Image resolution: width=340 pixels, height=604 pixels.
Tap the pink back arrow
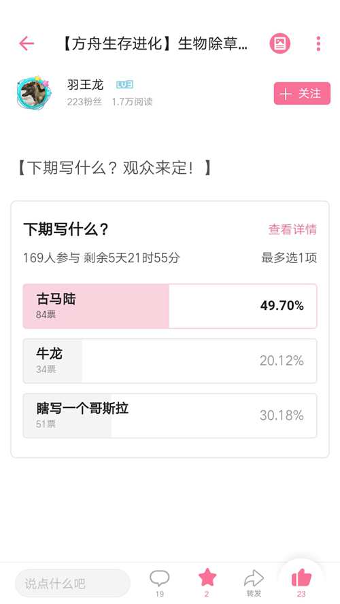pos(27,43)
